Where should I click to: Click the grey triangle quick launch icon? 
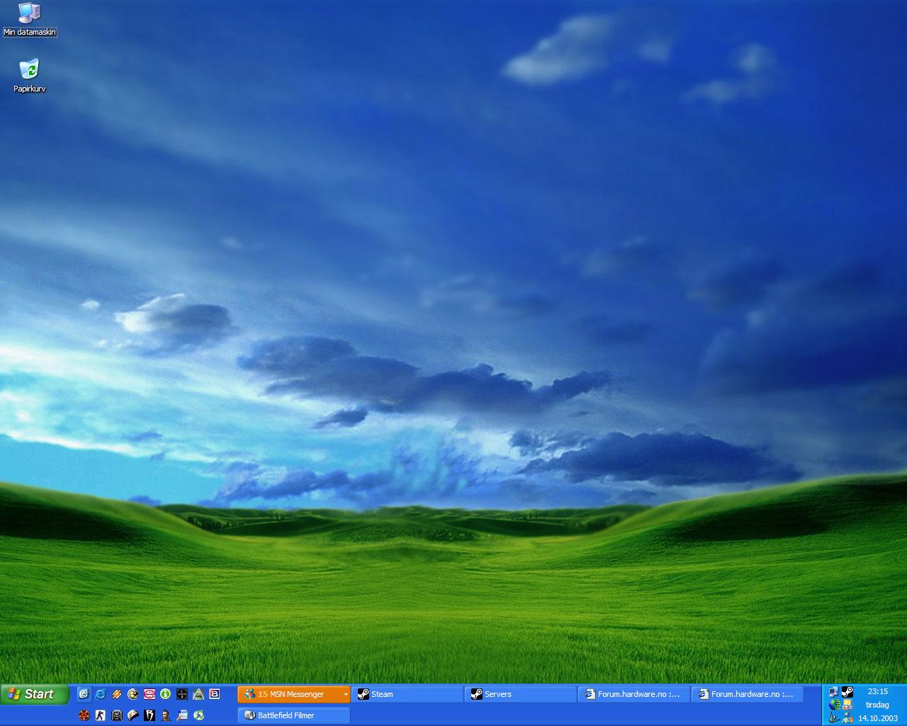(x=198, y=694)
